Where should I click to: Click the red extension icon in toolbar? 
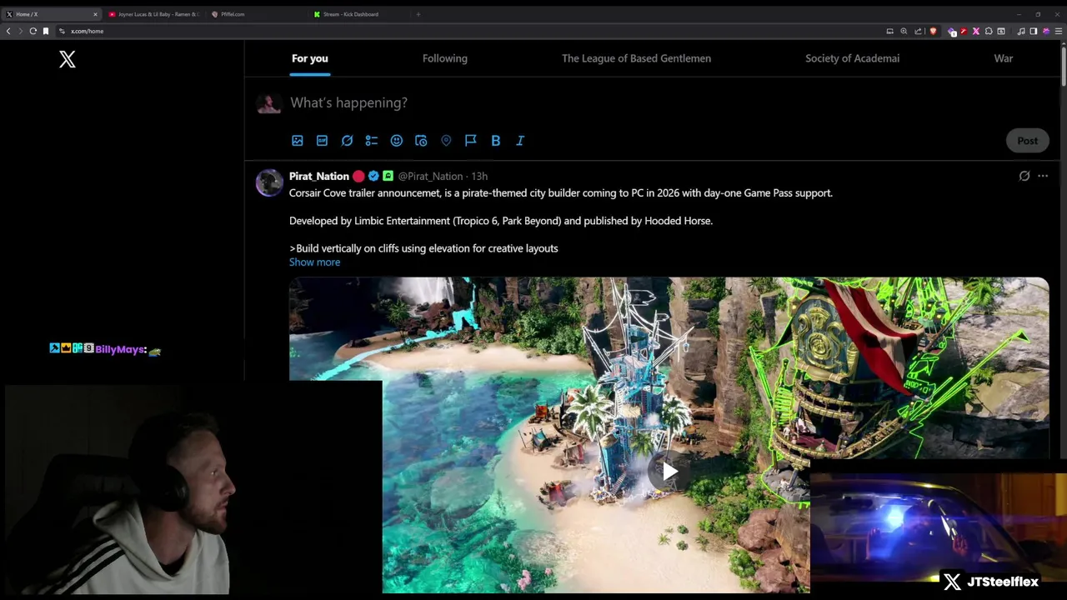pos(964,31)
